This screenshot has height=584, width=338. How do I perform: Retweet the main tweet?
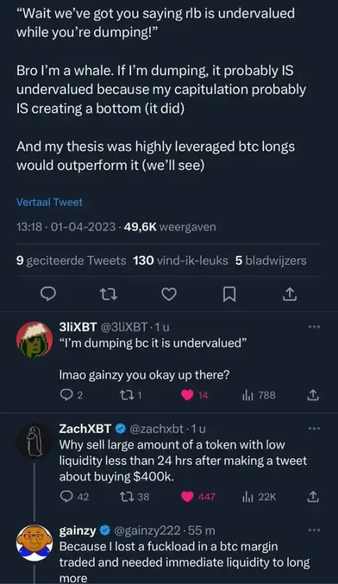pos(109,295)
